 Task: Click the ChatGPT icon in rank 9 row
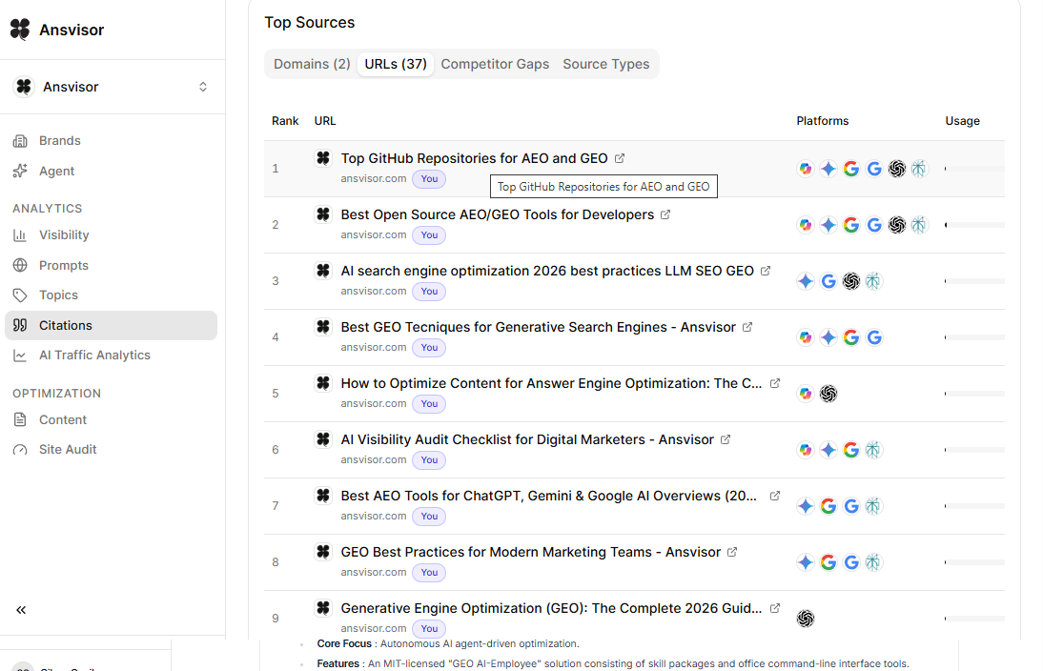[x=806, y=619]
